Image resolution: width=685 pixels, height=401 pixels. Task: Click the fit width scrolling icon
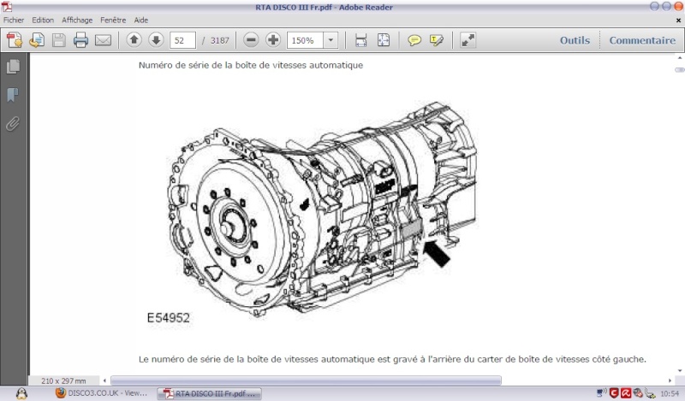(360, 40)
